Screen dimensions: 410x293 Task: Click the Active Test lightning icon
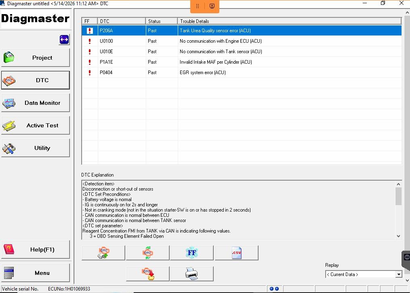click(8, 126)
